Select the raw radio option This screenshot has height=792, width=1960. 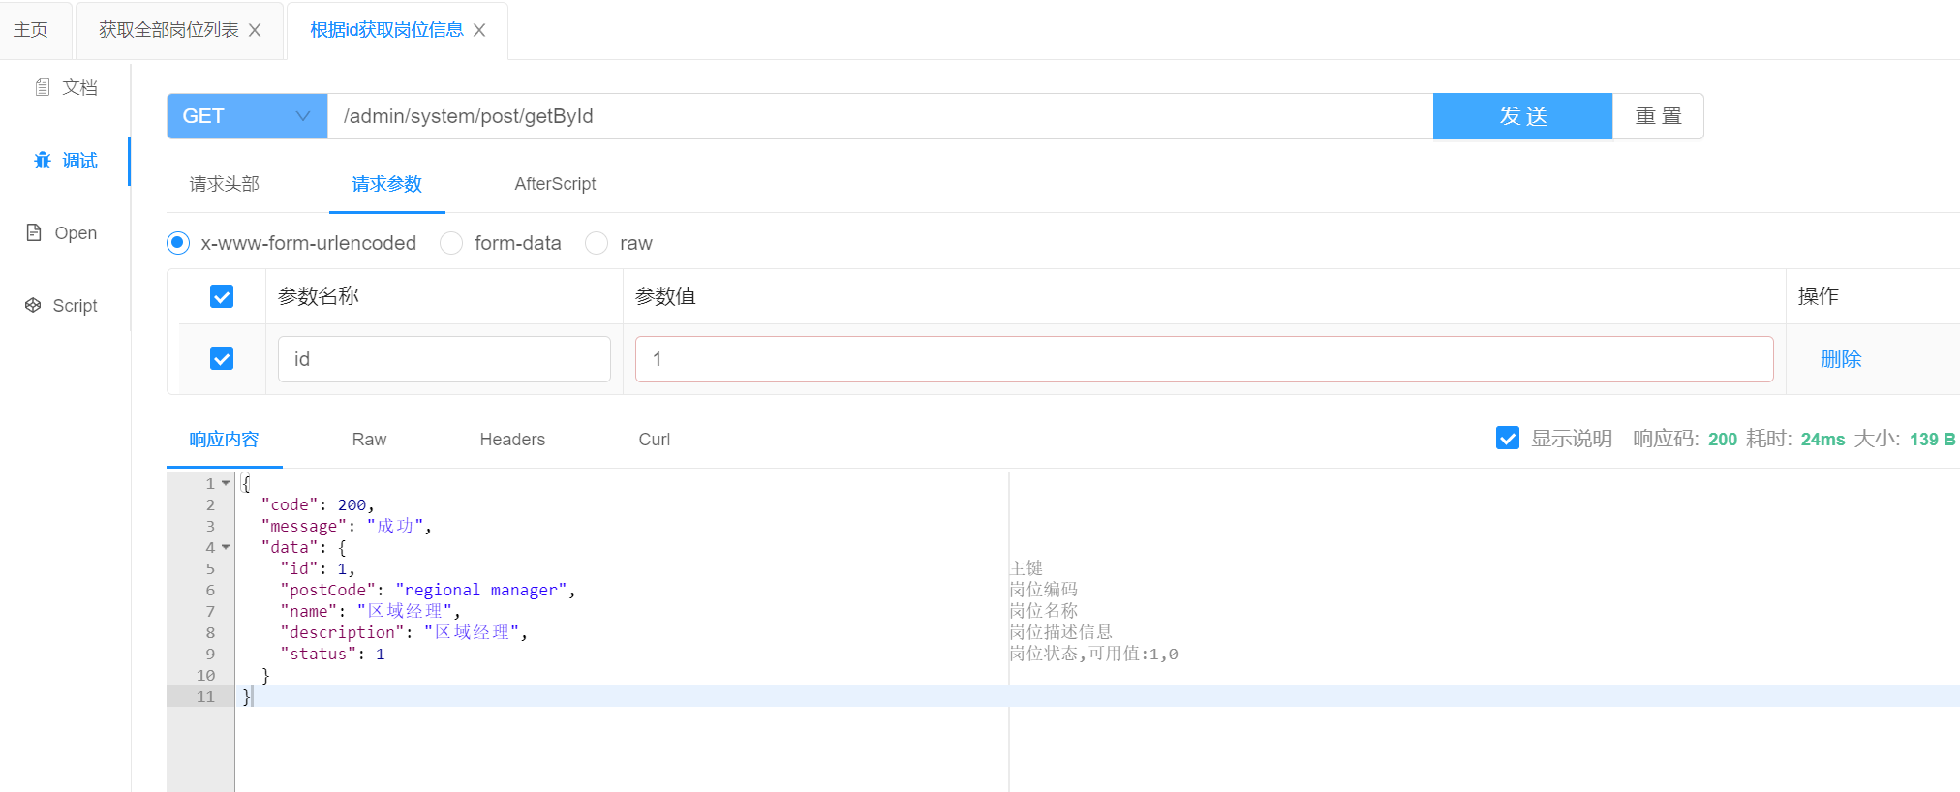pyautogui.click(x=597, y=243)
